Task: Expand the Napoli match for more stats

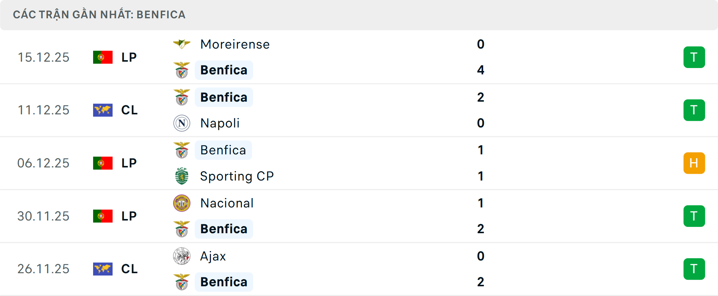Action: click(359, 110)
